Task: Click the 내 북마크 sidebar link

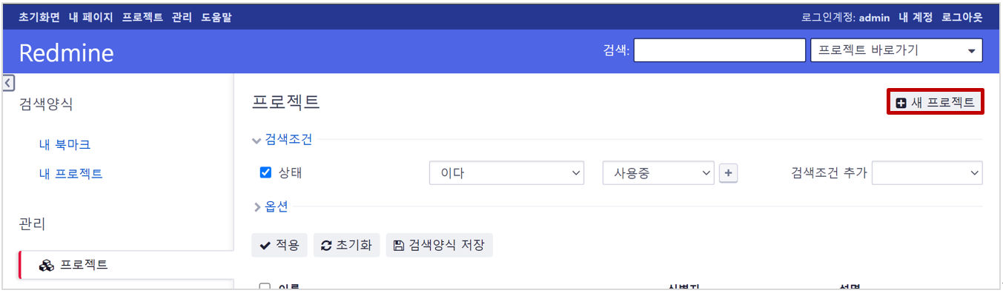Action: pyautogui.click(x=64, y=145)
